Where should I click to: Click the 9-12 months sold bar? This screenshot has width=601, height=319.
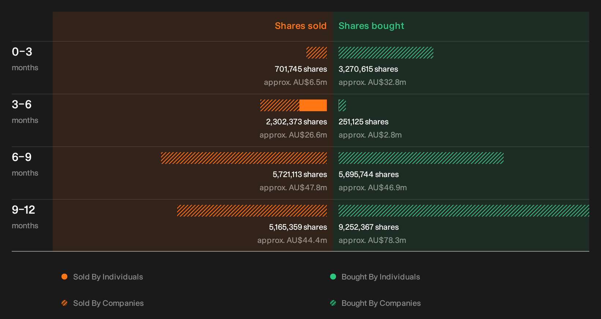pos(252,211)
